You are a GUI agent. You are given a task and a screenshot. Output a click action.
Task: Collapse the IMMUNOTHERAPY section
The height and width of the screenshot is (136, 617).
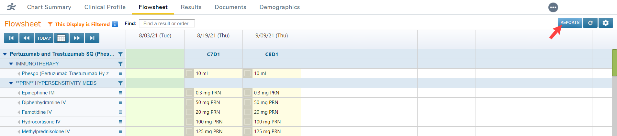point(11,64)
